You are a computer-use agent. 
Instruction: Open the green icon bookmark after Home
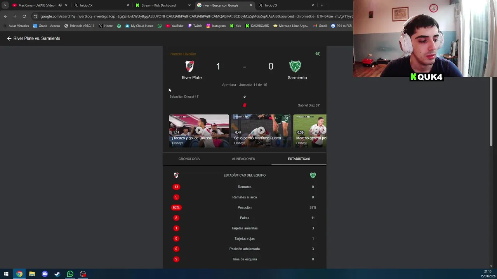tap(119, 26)
